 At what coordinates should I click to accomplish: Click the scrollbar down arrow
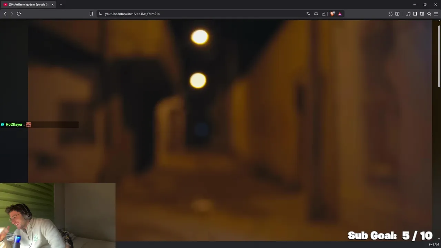439,239
